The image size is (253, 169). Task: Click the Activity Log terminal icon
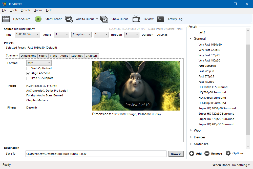click(160, 19)
